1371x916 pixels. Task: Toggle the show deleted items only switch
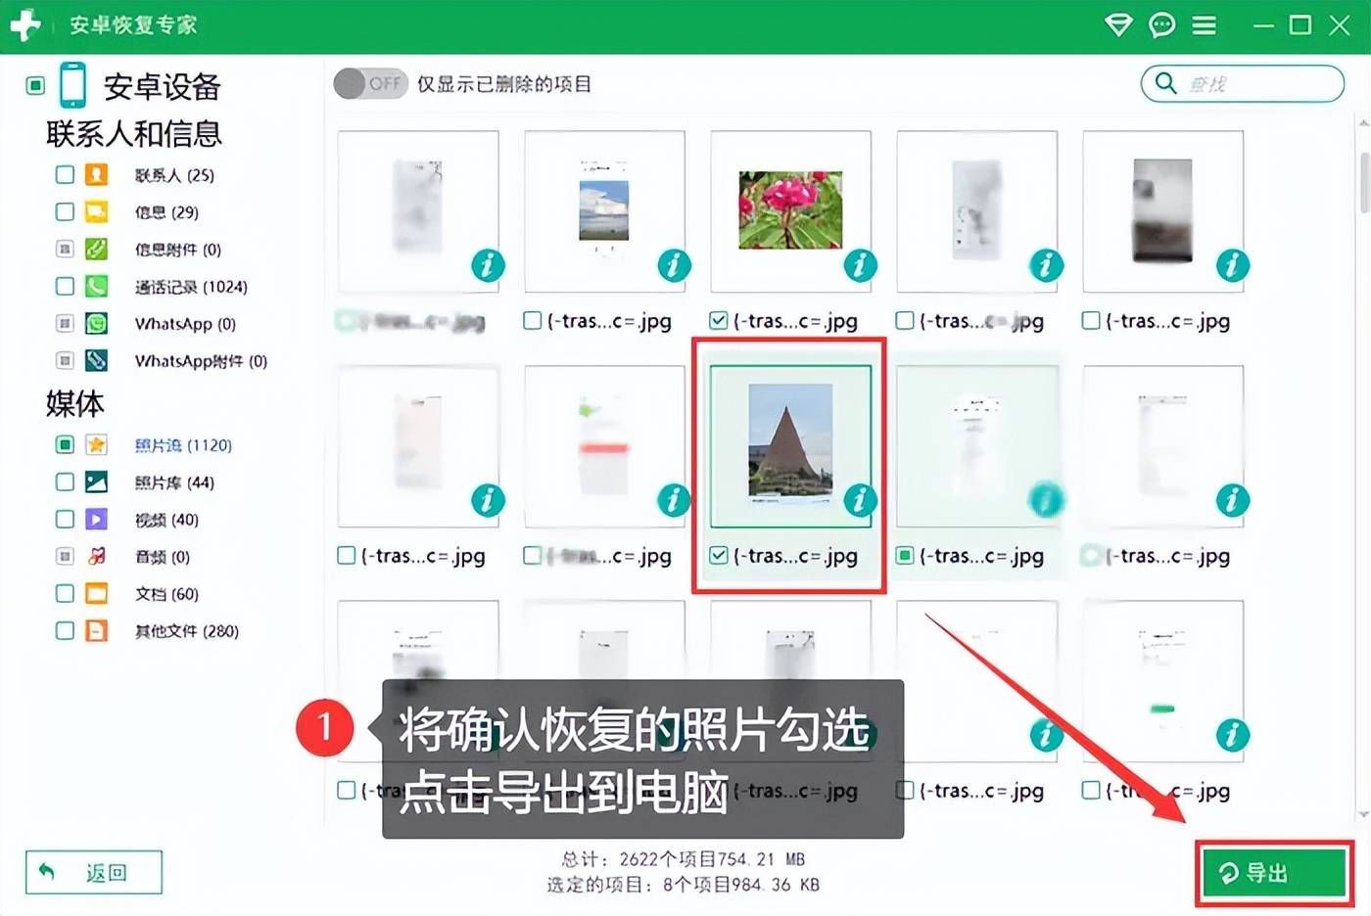coord(370,84)
